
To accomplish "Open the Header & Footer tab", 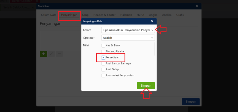I will (104, 15).
